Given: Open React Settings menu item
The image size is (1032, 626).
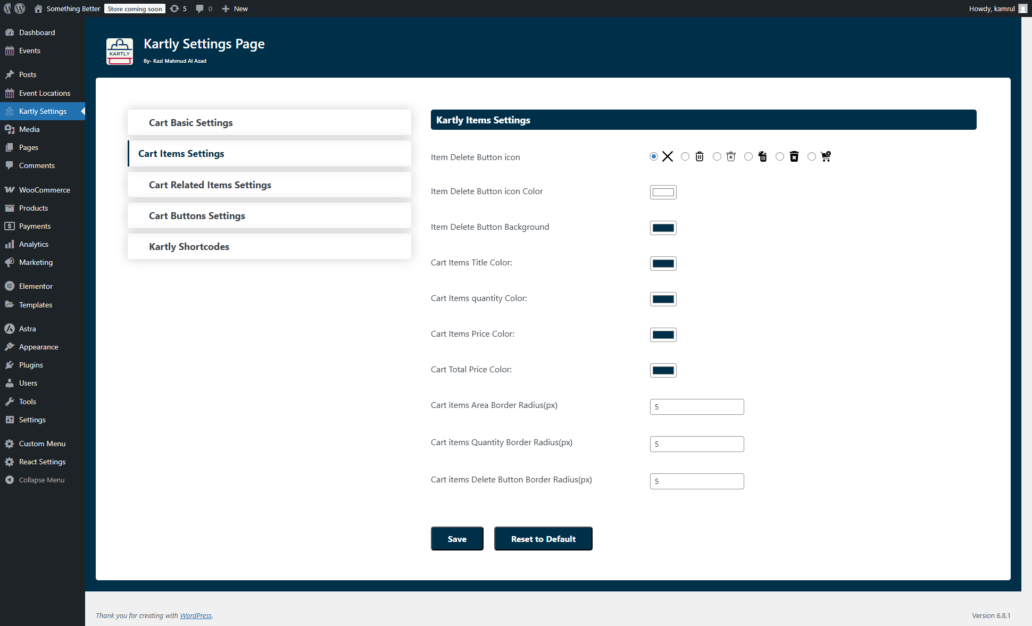Looking at the screenshot, I should click(43, 462).
